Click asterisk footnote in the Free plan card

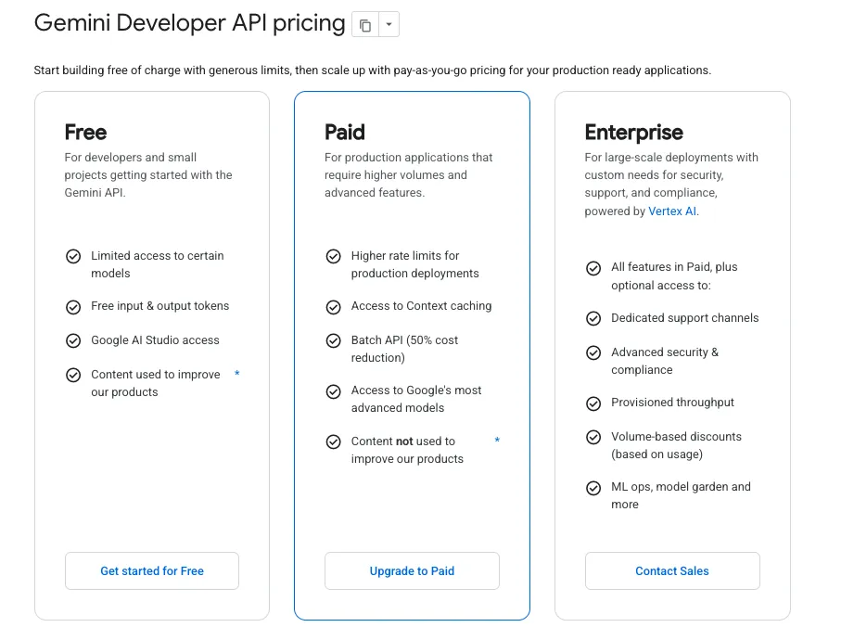point(237,375)
